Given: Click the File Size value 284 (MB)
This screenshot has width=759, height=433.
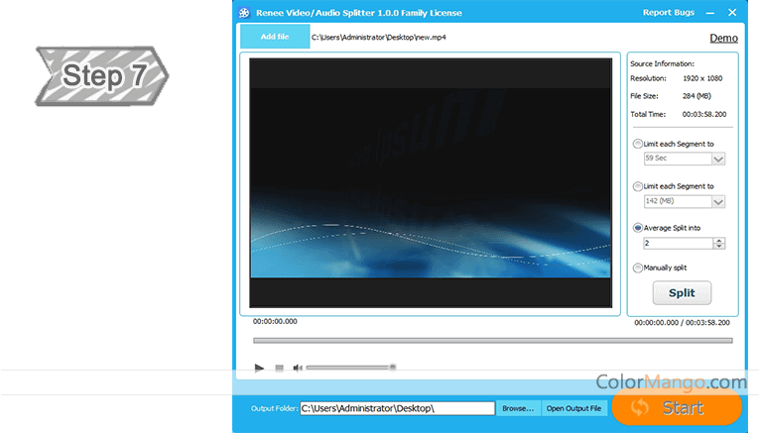Looking at the screenshot, I should point(696,96).
